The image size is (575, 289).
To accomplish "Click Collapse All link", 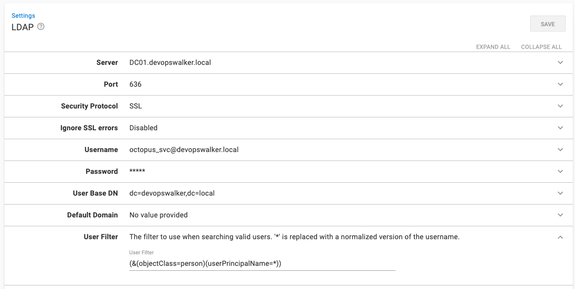I will (x=541, y=47).
